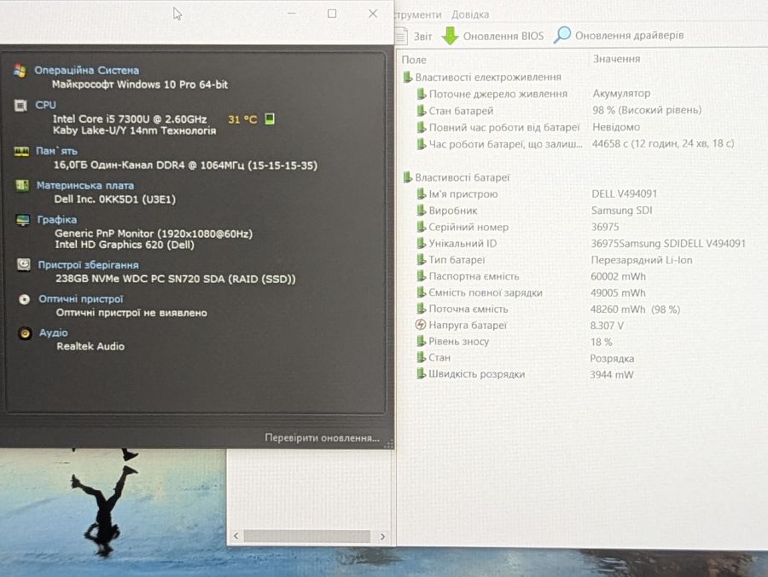Click the motherboard icon beside Материнська плата
The width and height of the screenshot is (768, 577).
click(22, 186)
